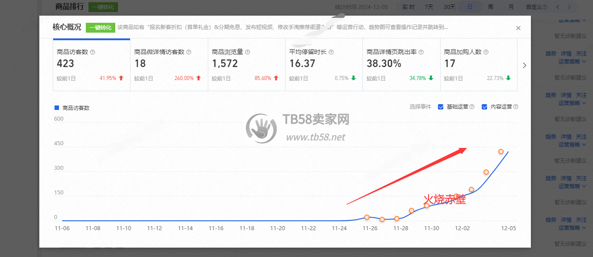
Task: Switch to 实时 tab in background header
Action: point(408,7)
